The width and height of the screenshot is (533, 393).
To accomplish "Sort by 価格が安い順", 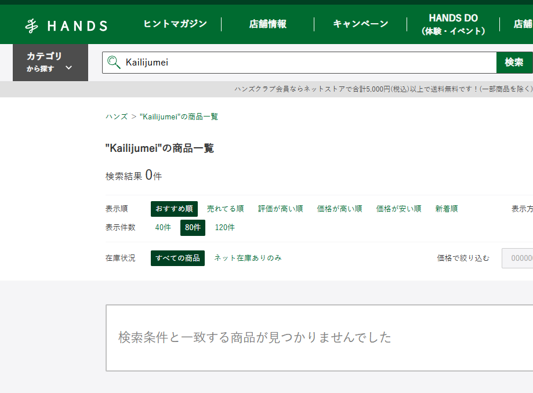I will 398,209.
